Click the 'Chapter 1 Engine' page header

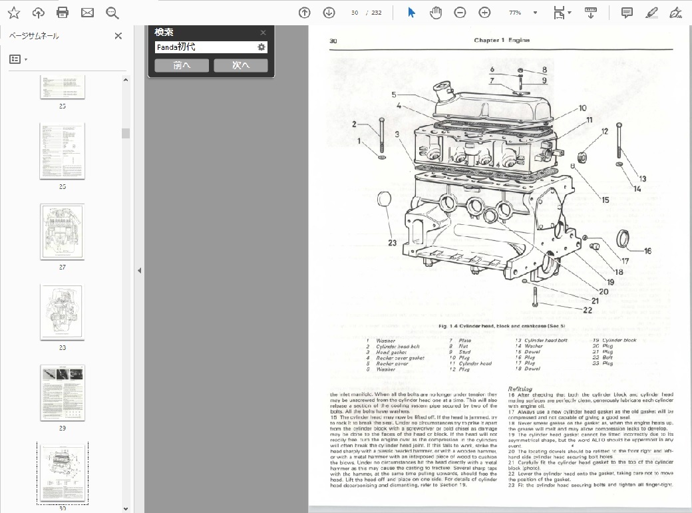click(x=502, y=40)
